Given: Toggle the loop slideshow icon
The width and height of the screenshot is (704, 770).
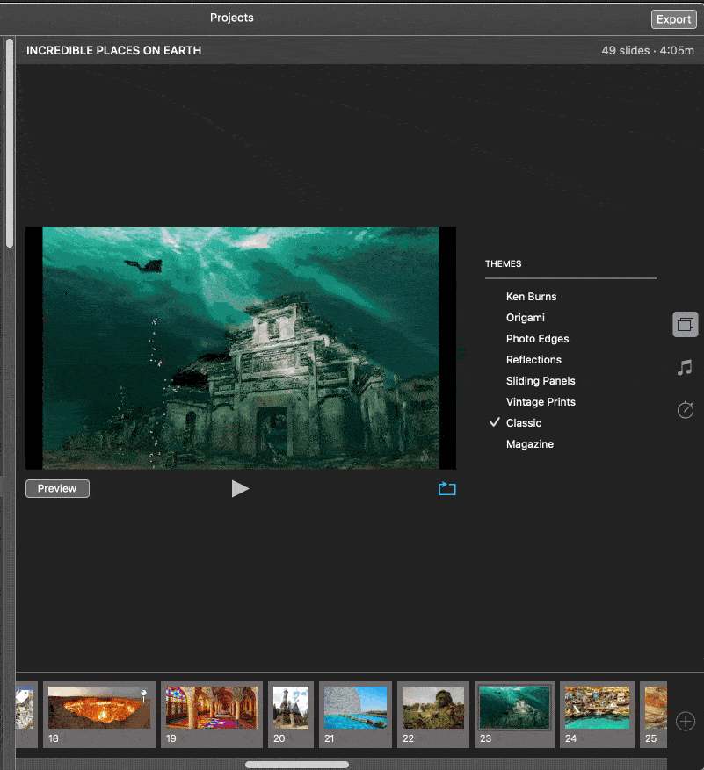Looking at the screenshot, I should [x=447, y=489].
